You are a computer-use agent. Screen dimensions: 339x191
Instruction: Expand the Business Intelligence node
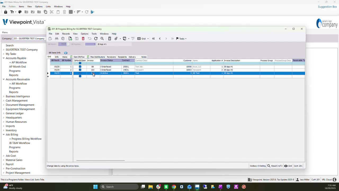(4, 96)
